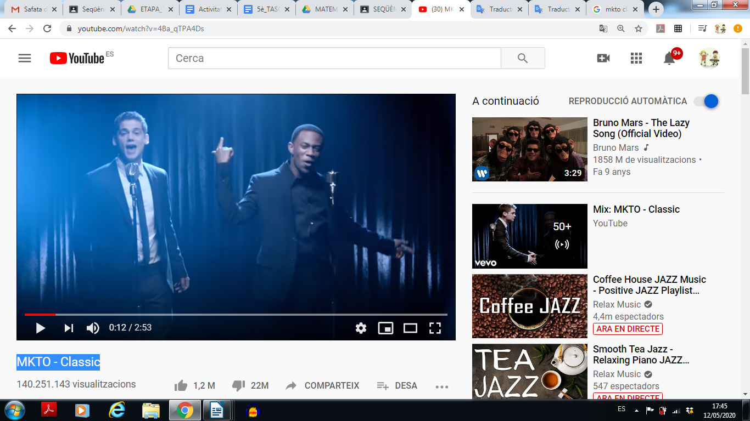
Task: Open the TEA JAZZ thumbnail
Action: click(529, 371)
